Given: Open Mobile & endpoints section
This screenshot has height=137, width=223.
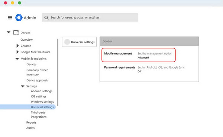Looking at the screenshot, I should [x=33, y=59].
